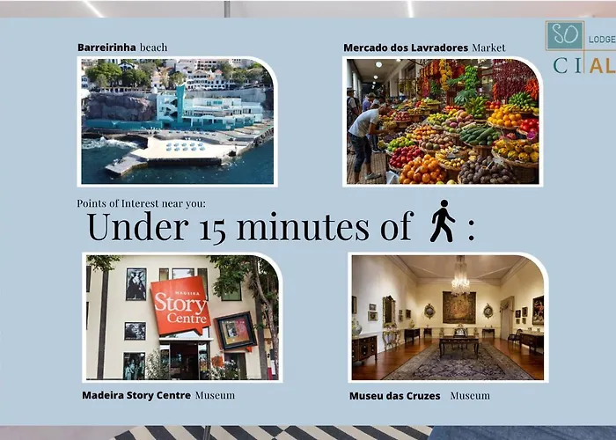Click the "Under 15 minutes of" heading
Image resolution: width=616 pixels, height=440 pixels.
(249, 227)
